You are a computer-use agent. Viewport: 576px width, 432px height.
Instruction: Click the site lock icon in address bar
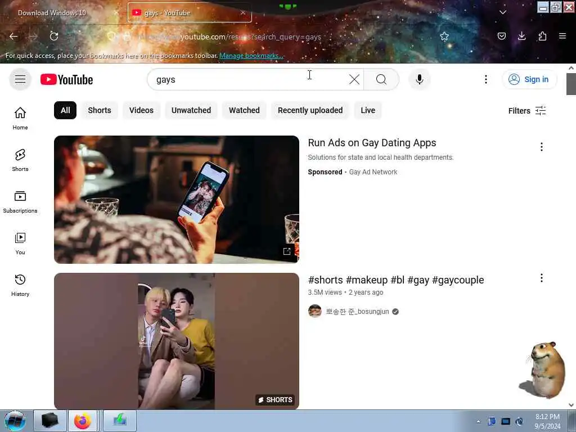(x=127, y=36)
